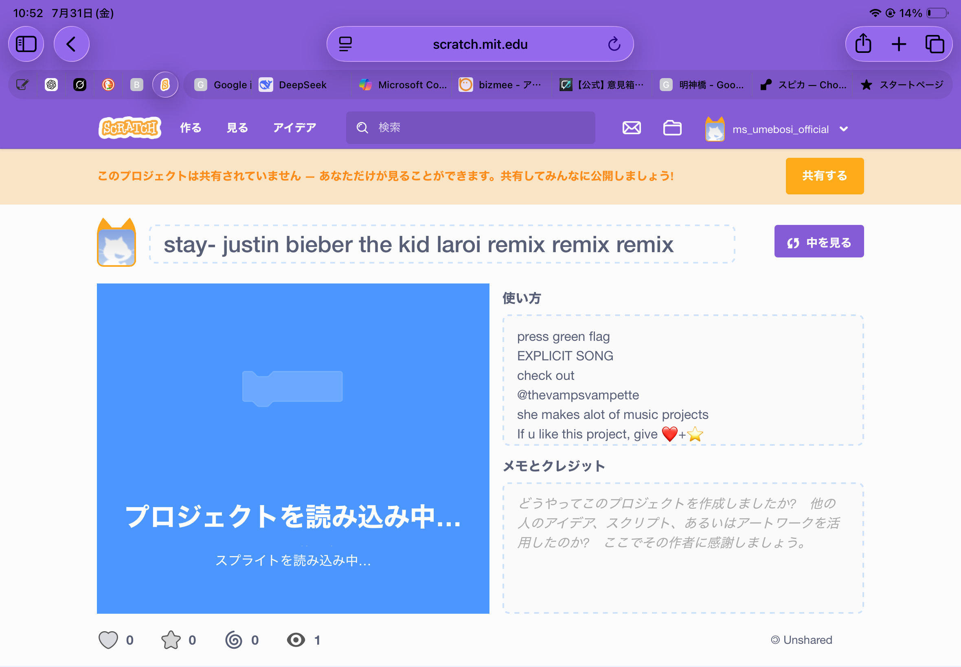Go back with the back arrow
961x667 pixels.
[x=72, y=44]
